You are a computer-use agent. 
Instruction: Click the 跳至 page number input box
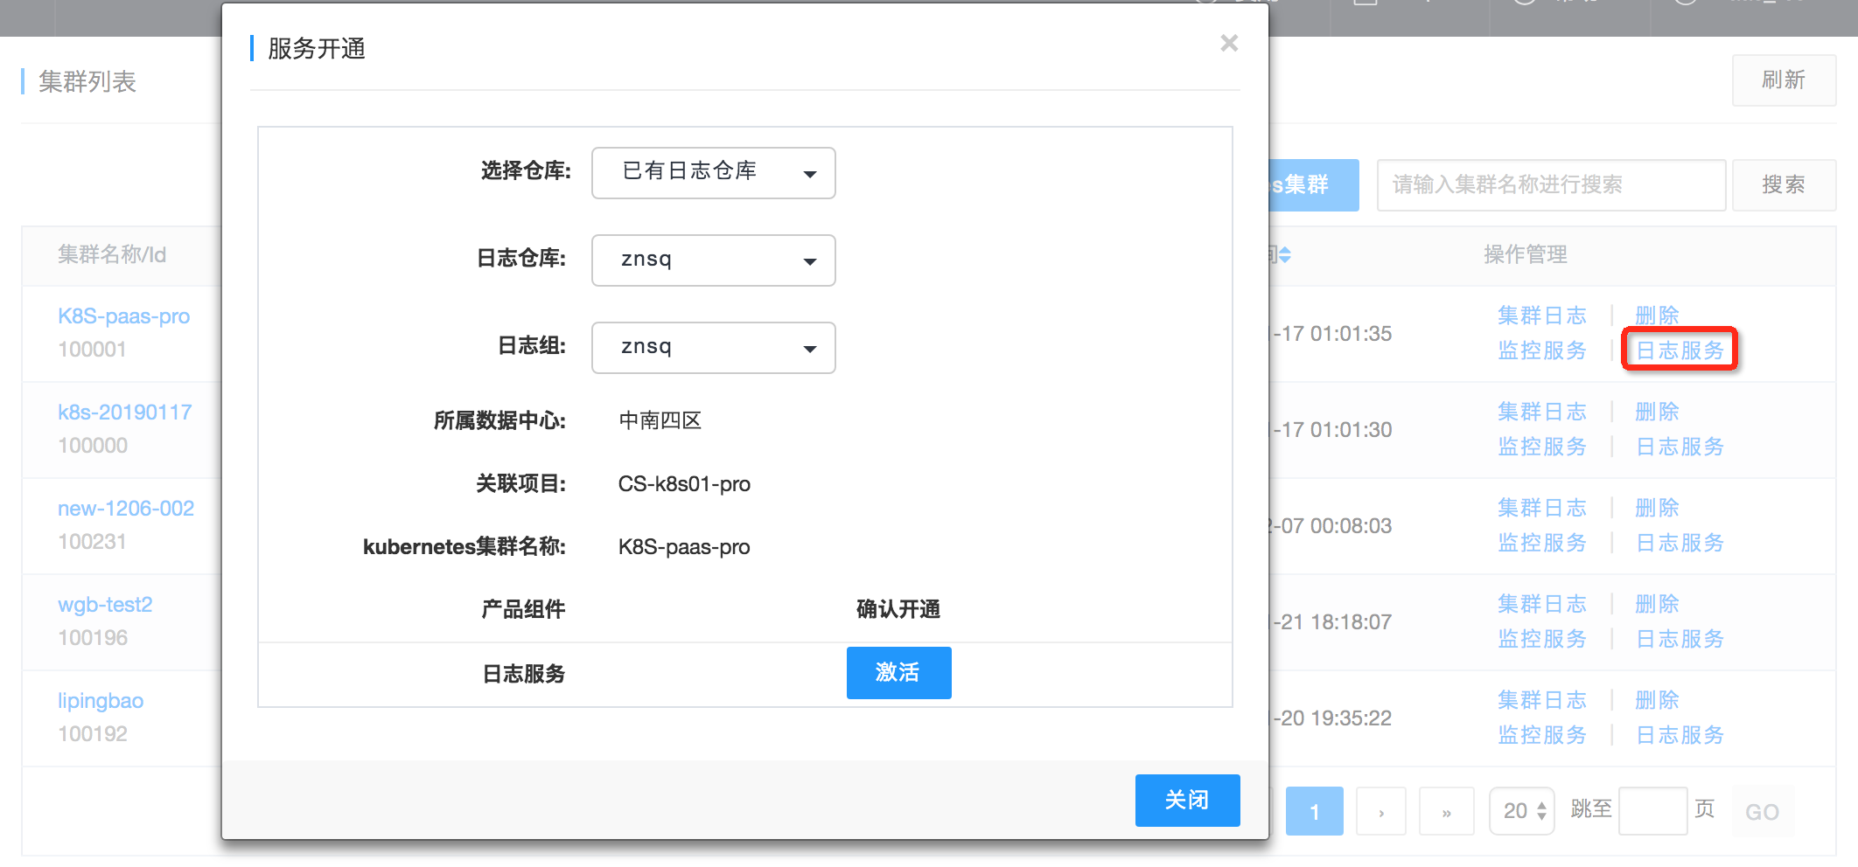pos(1653,811)
